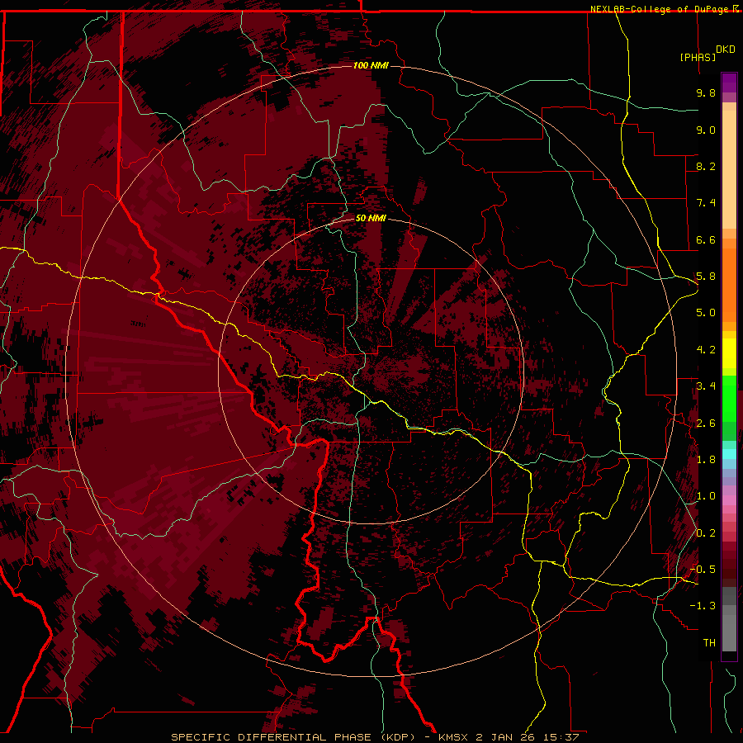Screen dimensions: 743x743
Task: Click the [PHAS] units label
Action: [698, 57]
